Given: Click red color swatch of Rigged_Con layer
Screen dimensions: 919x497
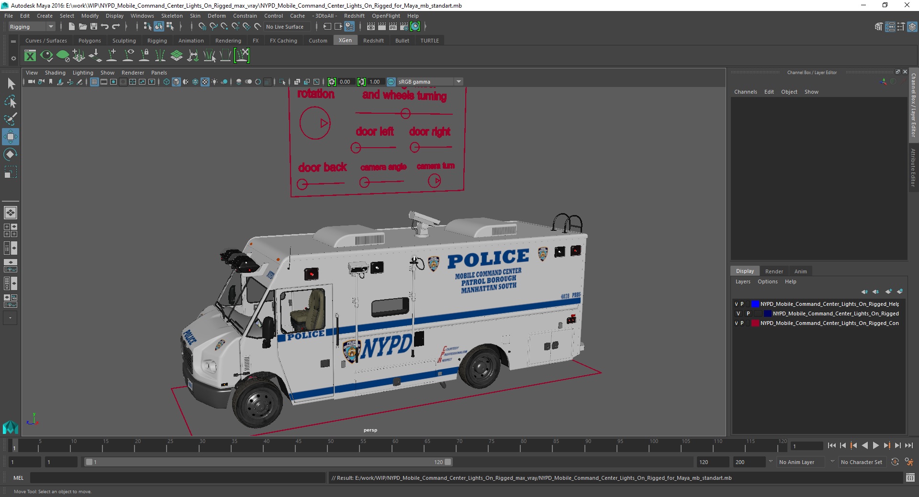Looking at the screenshot, I should coord(755,323).
